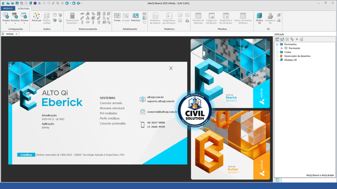Select Gerenciador de desenhos tree item
The height and width of the screenshot is (189, 337).
coord(297,56)
